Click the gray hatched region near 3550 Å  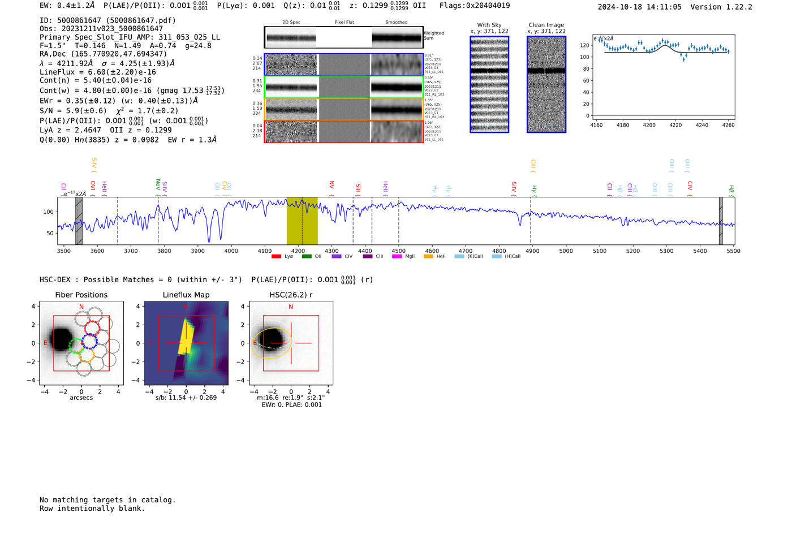point(79,221)
